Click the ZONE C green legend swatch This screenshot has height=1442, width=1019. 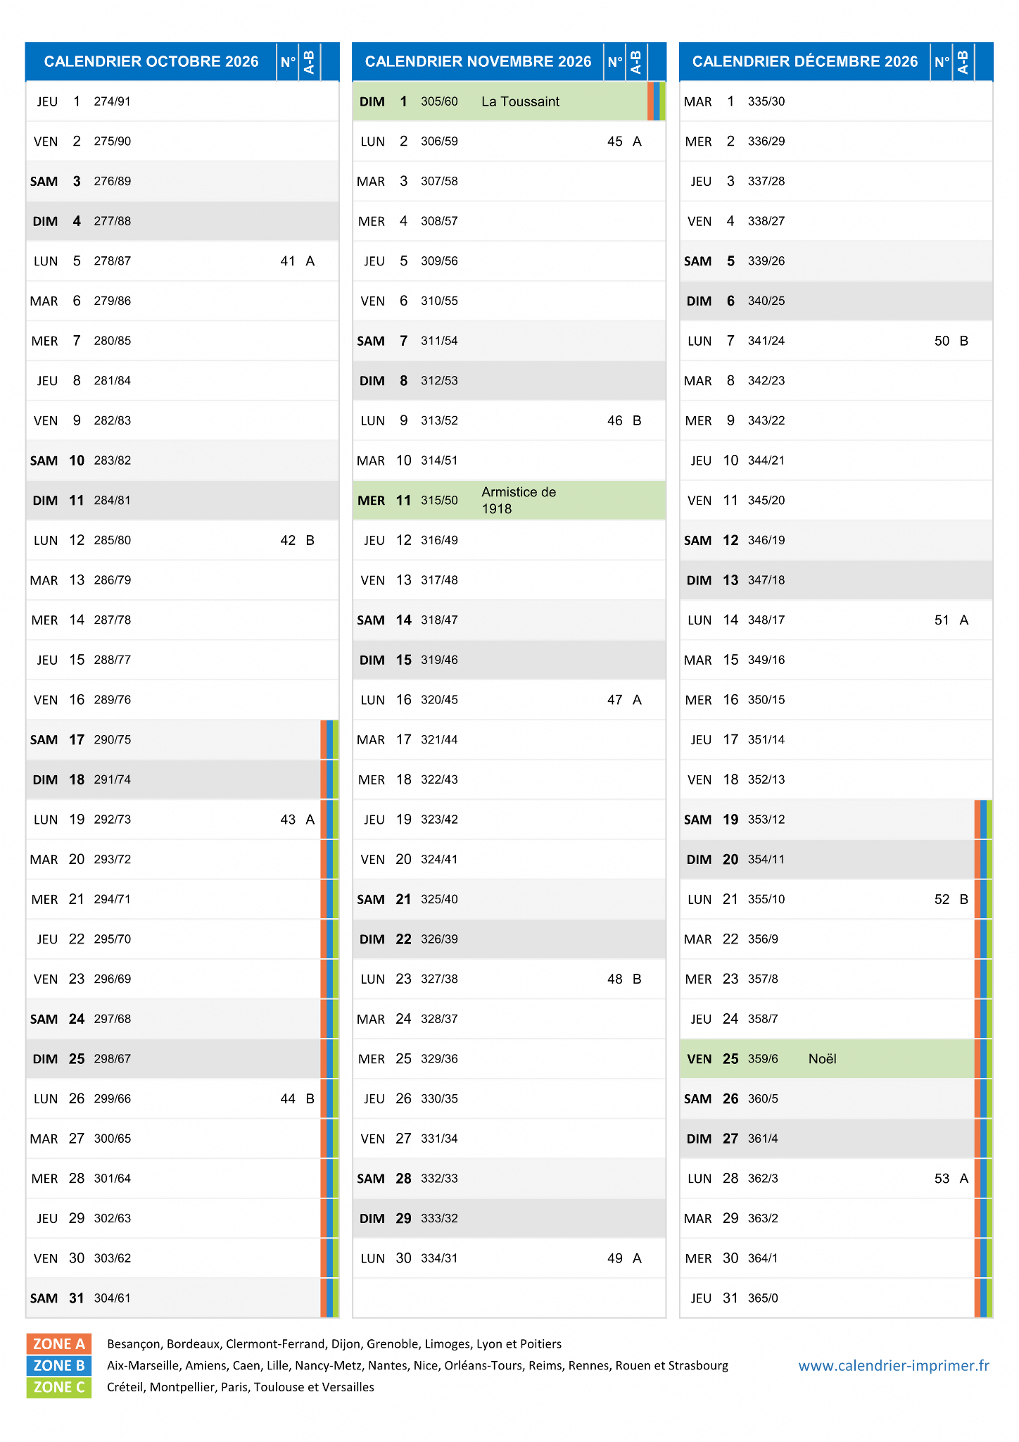pos(59,1387)
